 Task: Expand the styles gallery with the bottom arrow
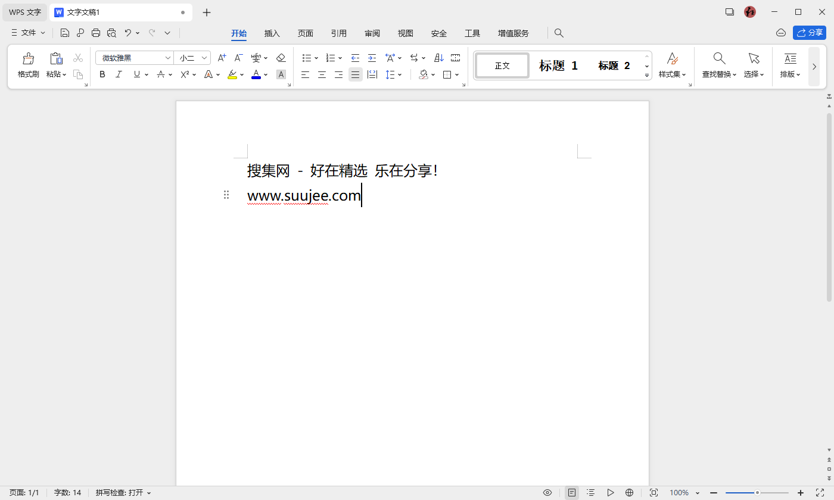(647, 76)
